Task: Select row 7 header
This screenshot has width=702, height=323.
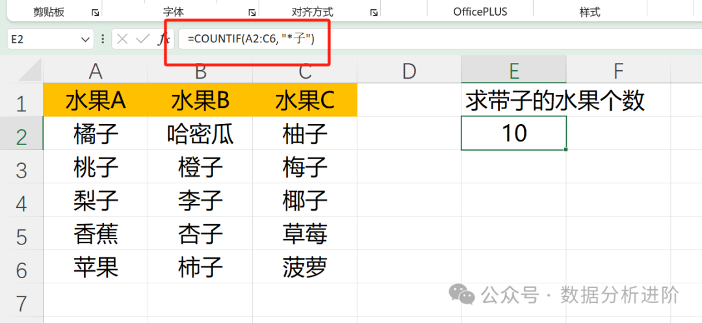Action: pyautogui.click(x=21, y=304)
